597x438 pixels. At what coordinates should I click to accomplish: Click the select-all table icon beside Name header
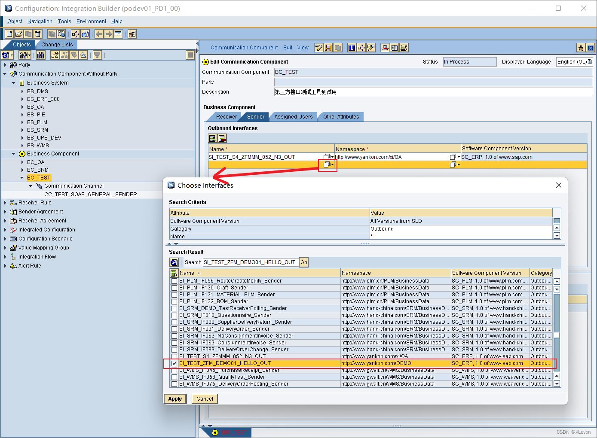click(x=174, y=273)
